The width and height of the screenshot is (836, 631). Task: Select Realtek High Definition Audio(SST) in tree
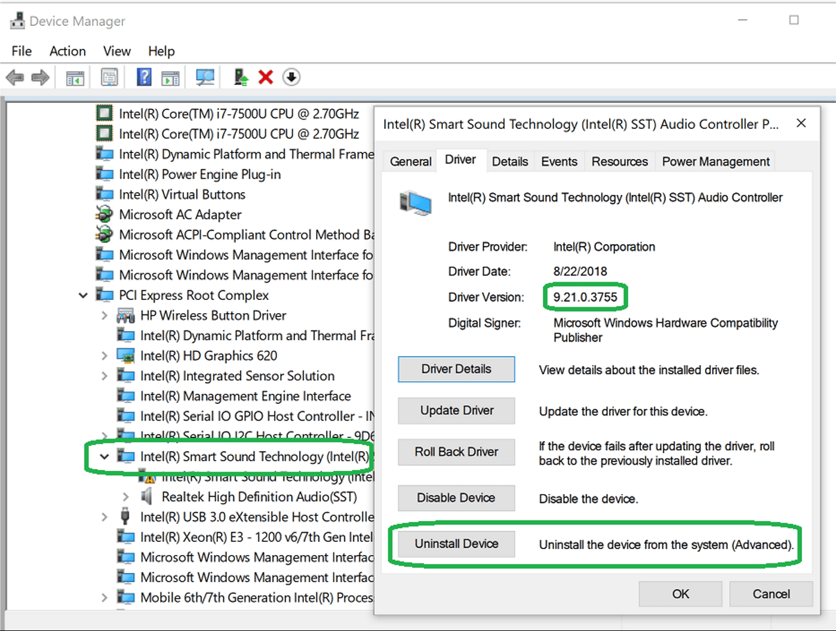(x=259, y=497)
